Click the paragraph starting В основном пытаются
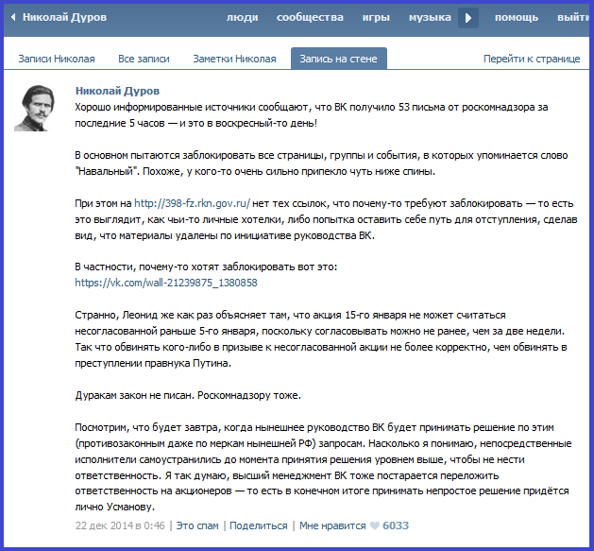Viewport: 594px width, 551px height. (321, 164)
